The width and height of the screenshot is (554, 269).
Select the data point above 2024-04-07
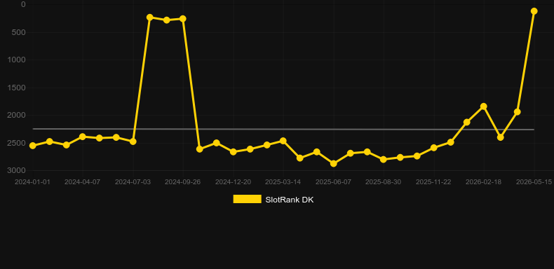[83, 137]
